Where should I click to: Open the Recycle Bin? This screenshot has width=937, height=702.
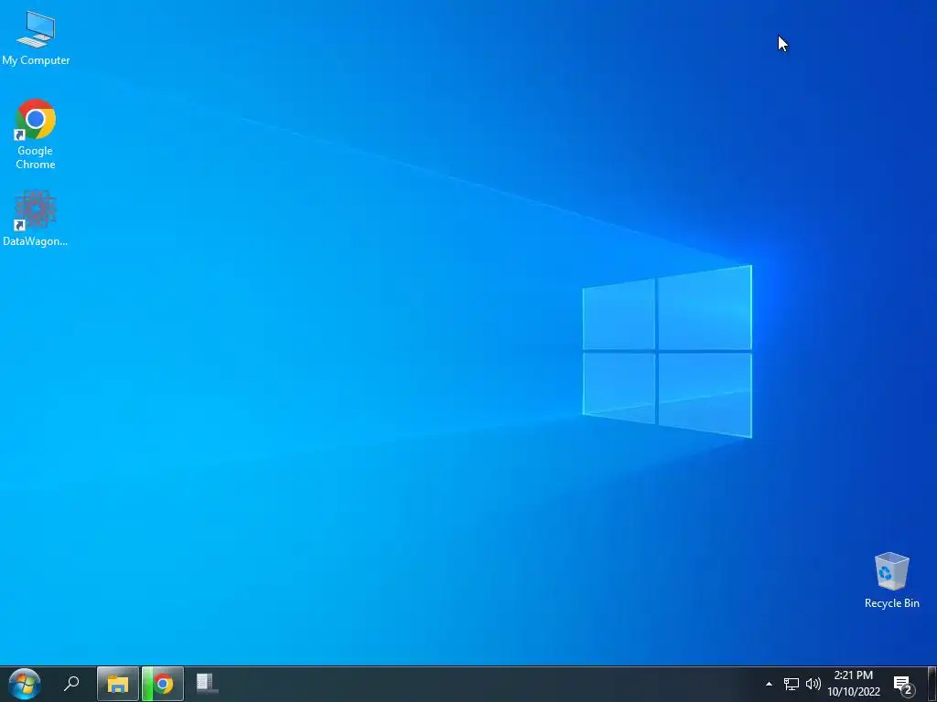tap(891, 580)
